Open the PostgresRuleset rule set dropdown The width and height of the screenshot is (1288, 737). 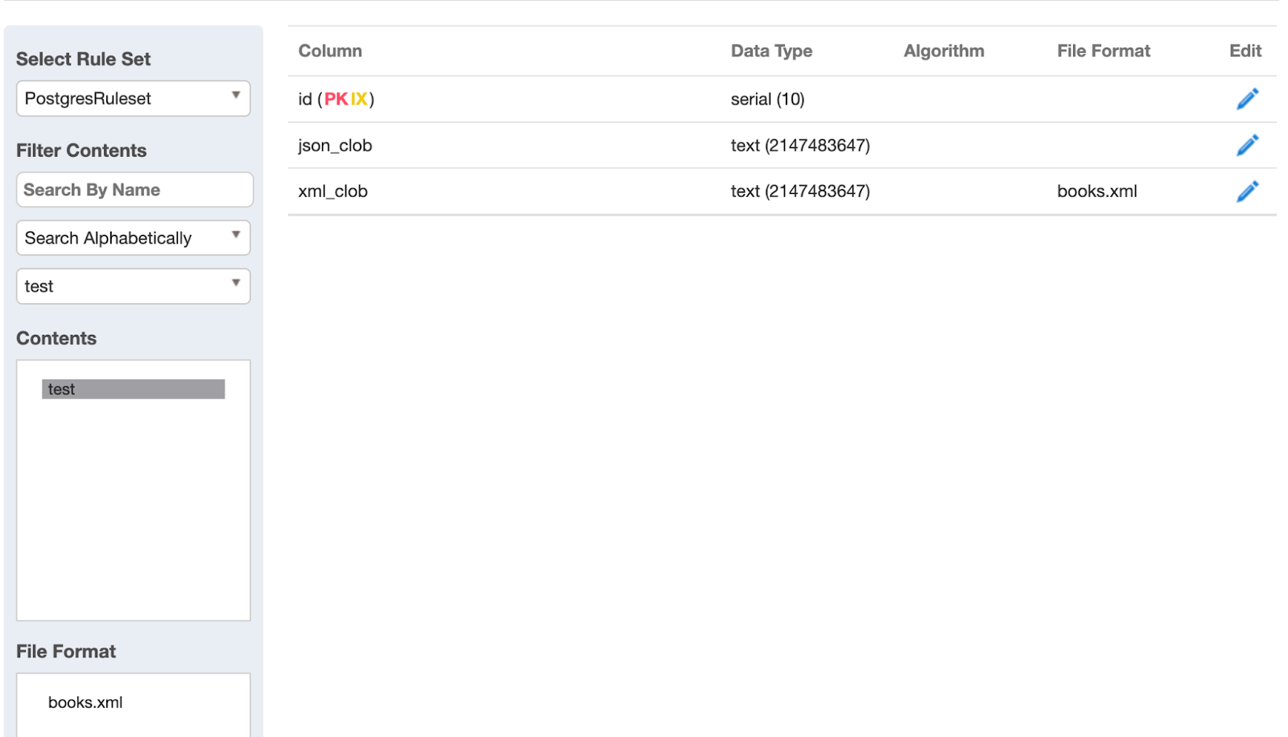134,98
